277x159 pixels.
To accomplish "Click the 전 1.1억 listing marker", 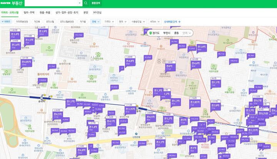I will tap(215, 83).
